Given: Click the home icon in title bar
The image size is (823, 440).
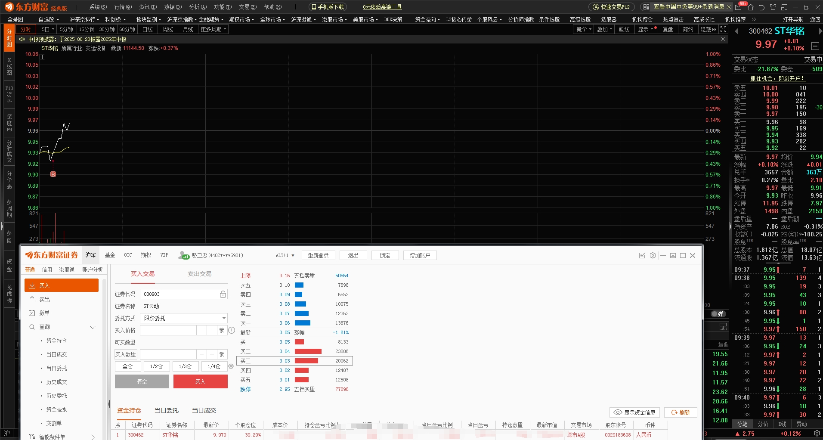Looking at the screenshot, I should (751, 7).
